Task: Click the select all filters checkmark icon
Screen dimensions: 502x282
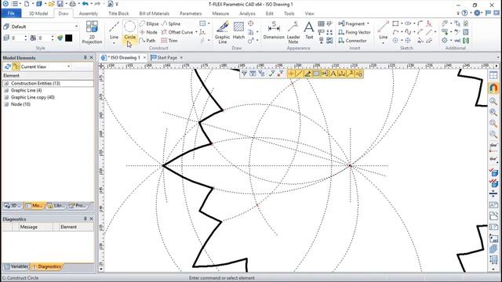Action: click(271, 74)
